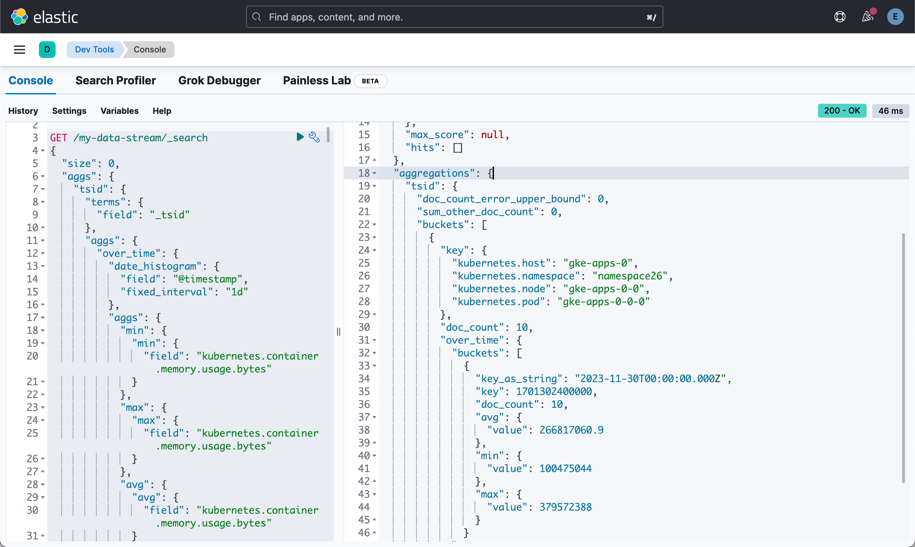Open the user avatar E menu
This screenshot has width=915, height=547.
(x=895, y=17)
